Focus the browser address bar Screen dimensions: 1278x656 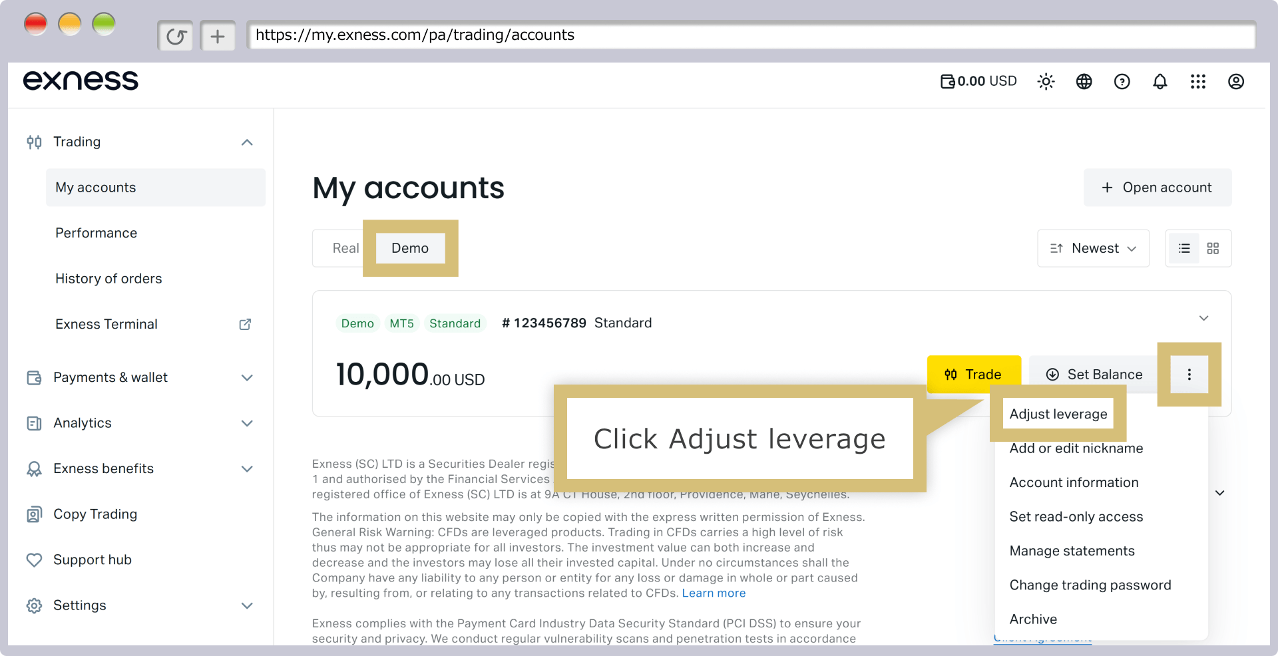pyautogui.click(x=751, y=35)
